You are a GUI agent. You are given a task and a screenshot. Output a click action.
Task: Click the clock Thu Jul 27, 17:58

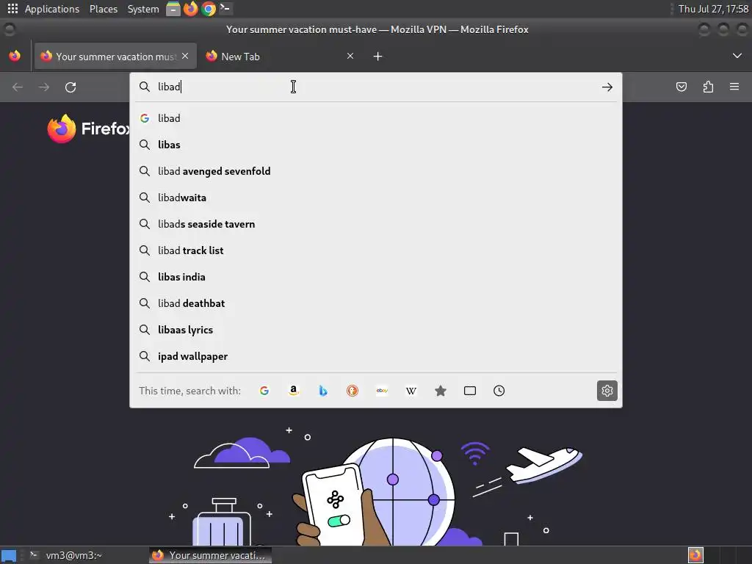point(712,9)
